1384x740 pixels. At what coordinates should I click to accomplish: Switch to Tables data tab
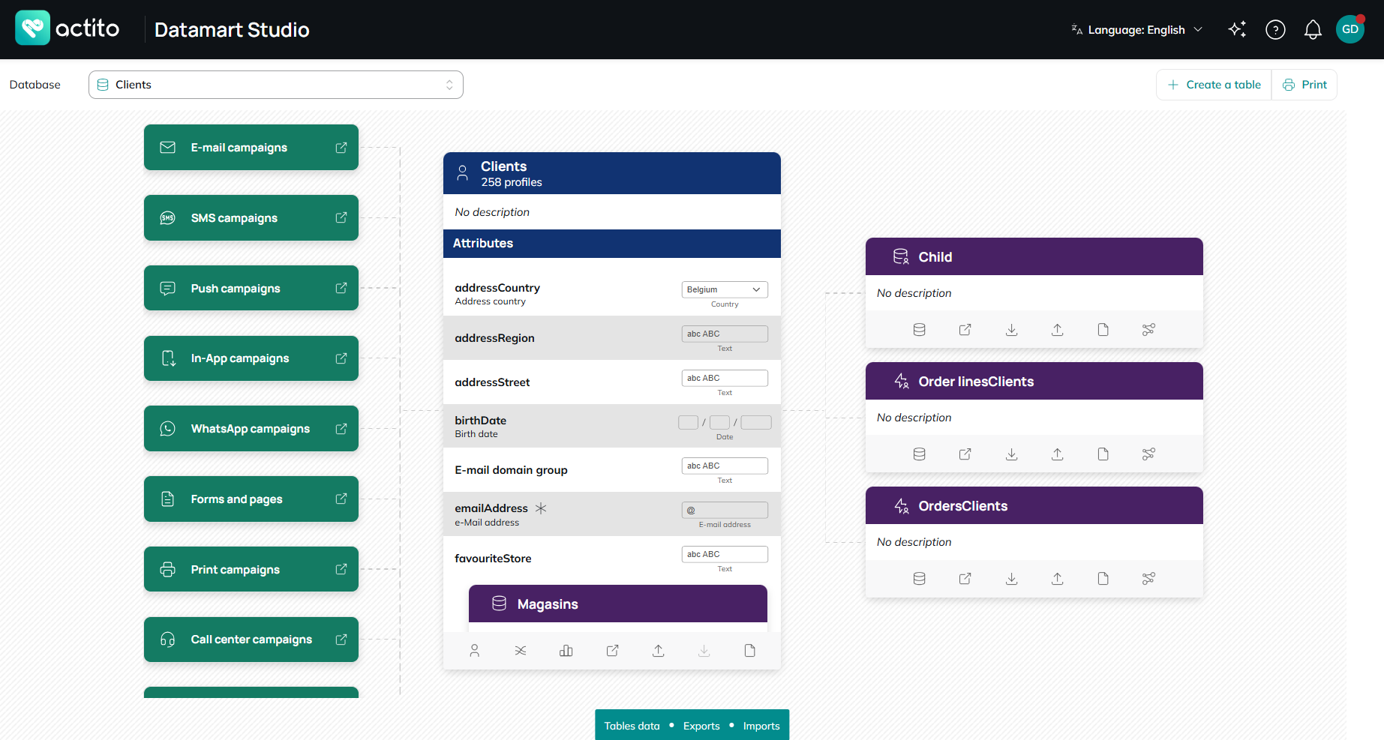pyautogui.click(x=632, y=726)
